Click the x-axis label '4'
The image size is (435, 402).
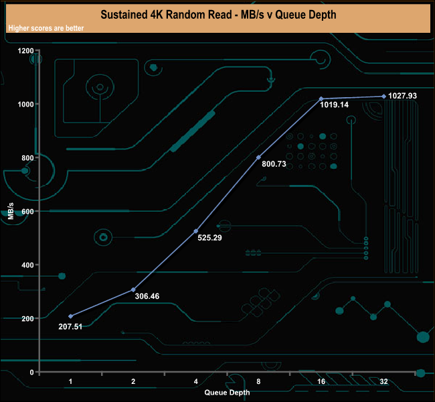click(x=196, y=381)
